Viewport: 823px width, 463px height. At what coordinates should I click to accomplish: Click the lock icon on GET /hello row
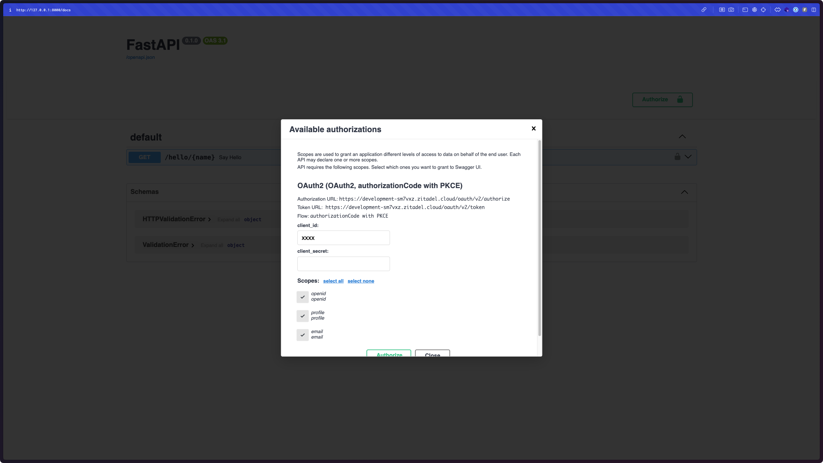point(677,157)
